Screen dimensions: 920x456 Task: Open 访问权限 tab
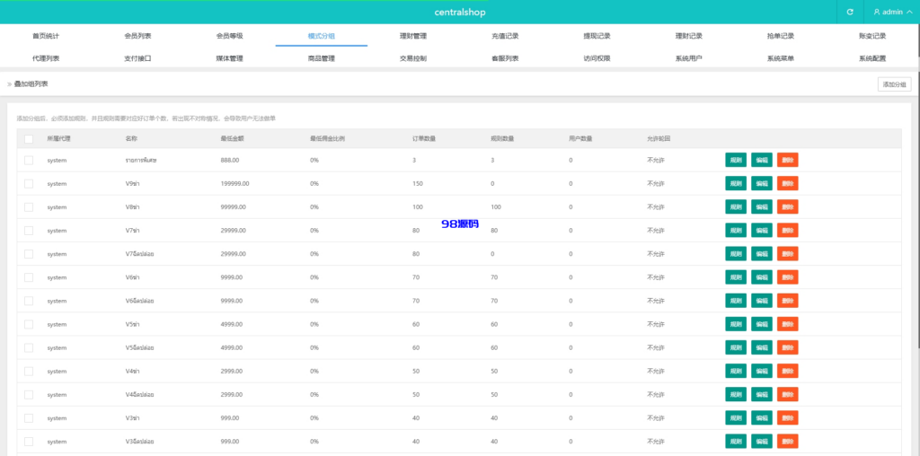coord(597,58)
